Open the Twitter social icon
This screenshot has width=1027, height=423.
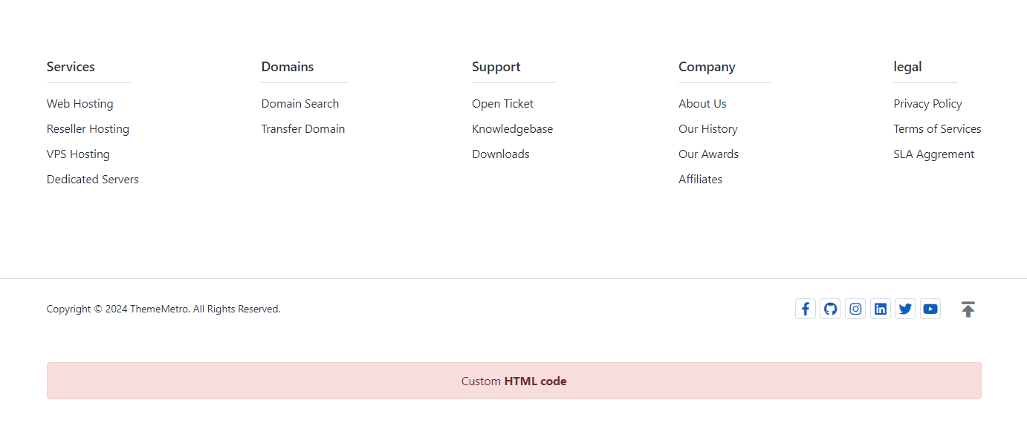tap(905, 309)
